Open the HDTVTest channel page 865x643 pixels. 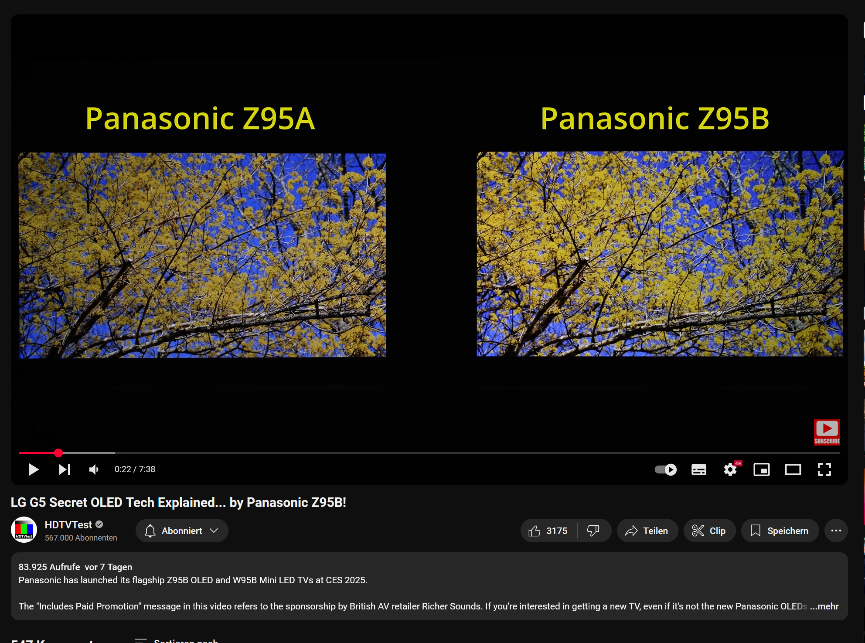point(68,524)
